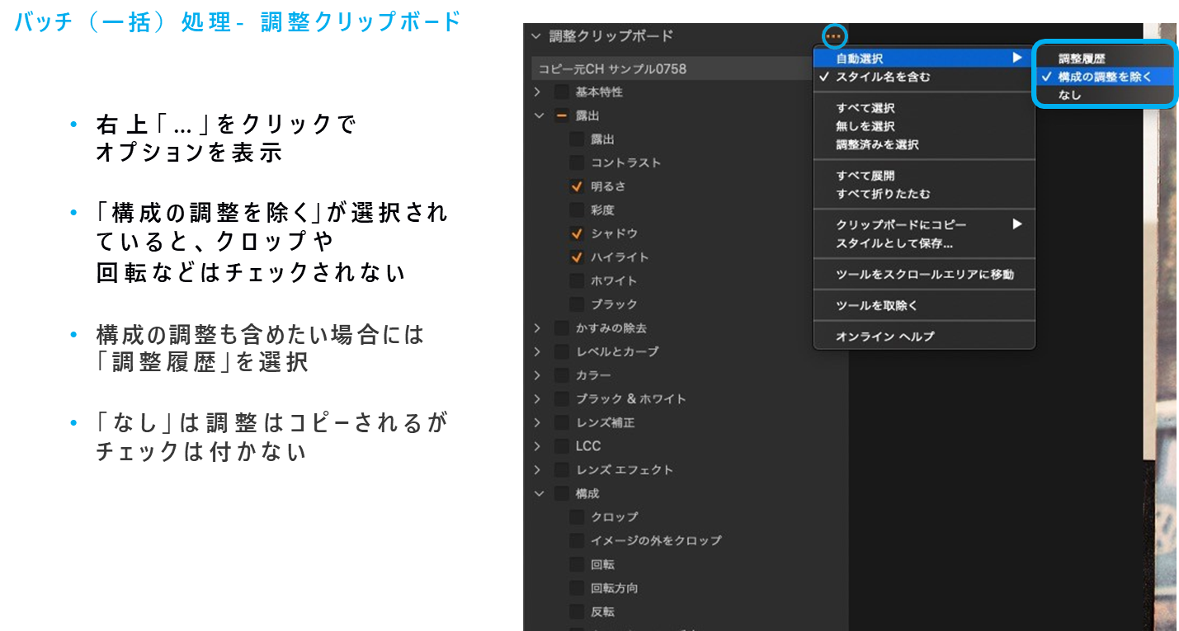Choose すべて折りたたむ from the menu
1179x631 pixels.
point(923,194)
